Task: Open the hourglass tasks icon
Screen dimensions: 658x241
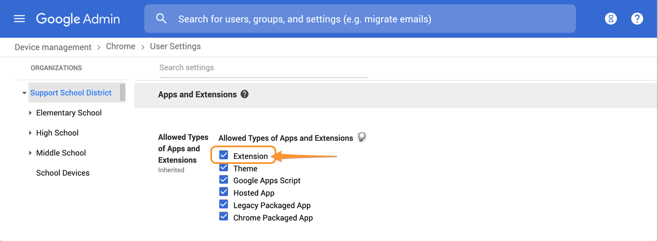Action: 611,19
